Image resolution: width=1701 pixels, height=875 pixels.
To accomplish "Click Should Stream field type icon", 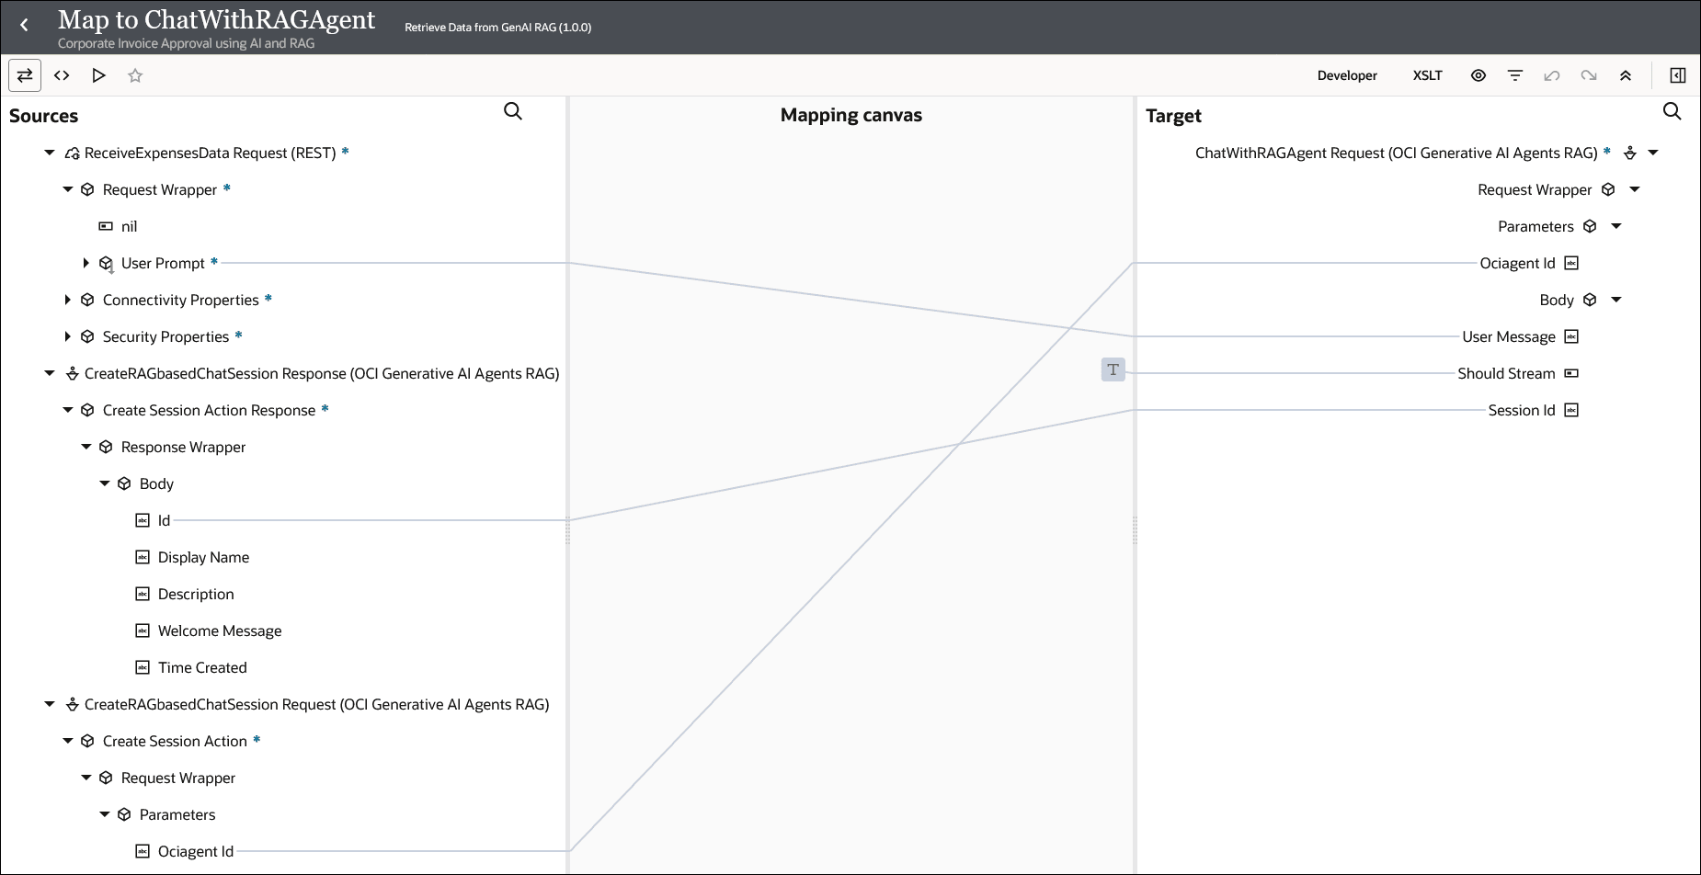I will coord(1571,373).
